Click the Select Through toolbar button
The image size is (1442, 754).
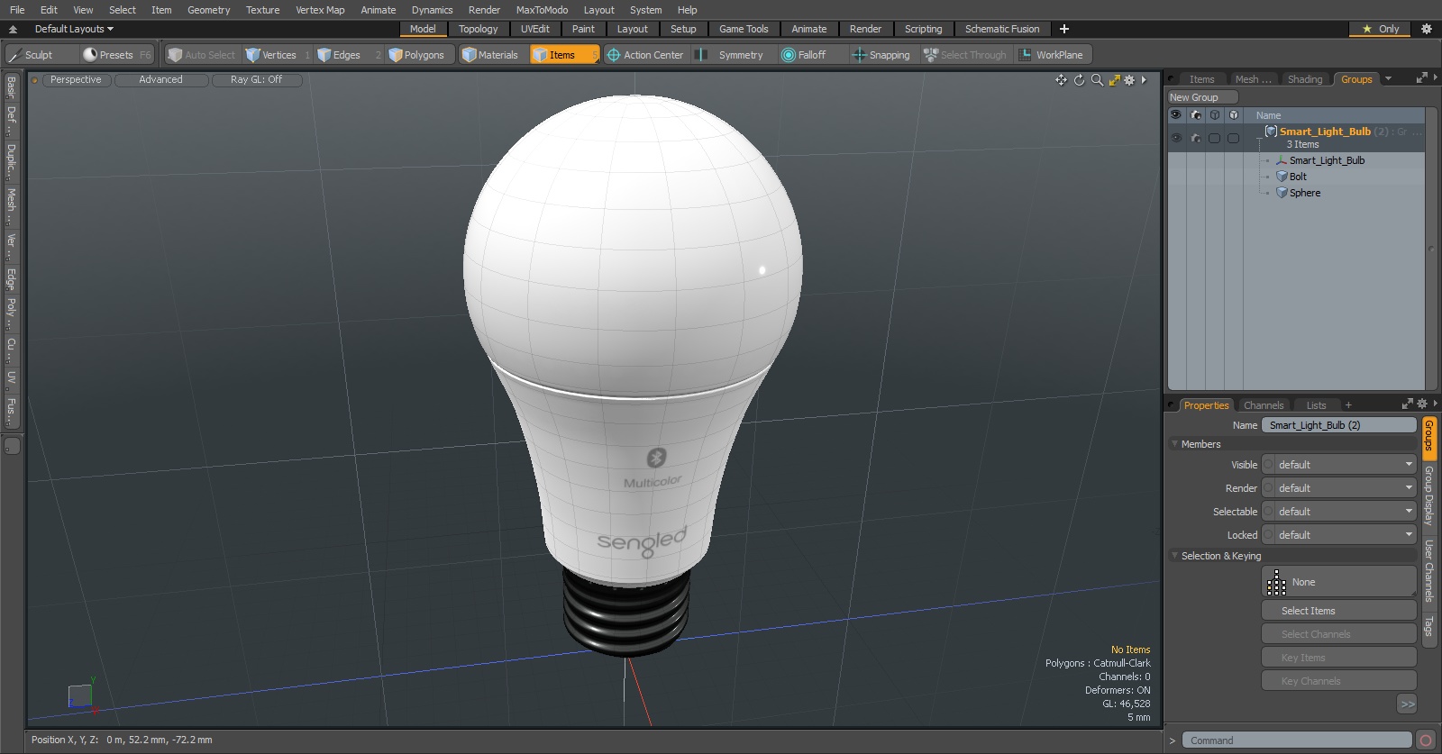click(965, 55)
